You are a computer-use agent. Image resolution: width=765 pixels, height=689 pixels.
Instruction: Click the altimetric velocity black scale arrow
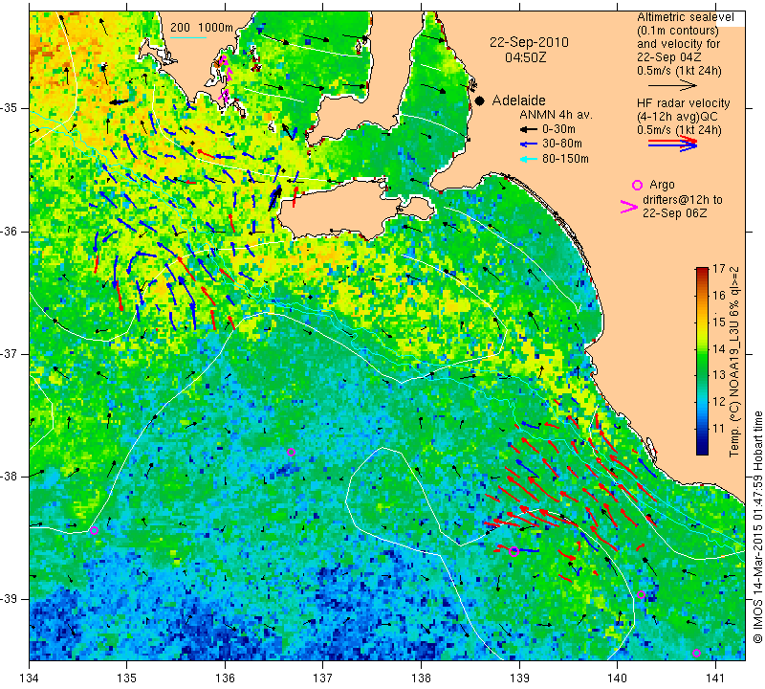tap(672, 86)
